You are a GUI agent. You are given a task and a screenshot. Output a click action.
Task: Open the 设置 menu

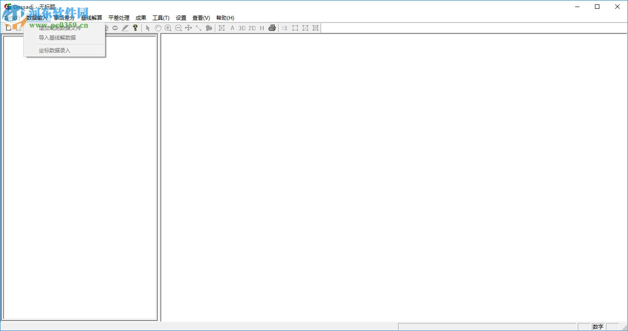point(181,18)
